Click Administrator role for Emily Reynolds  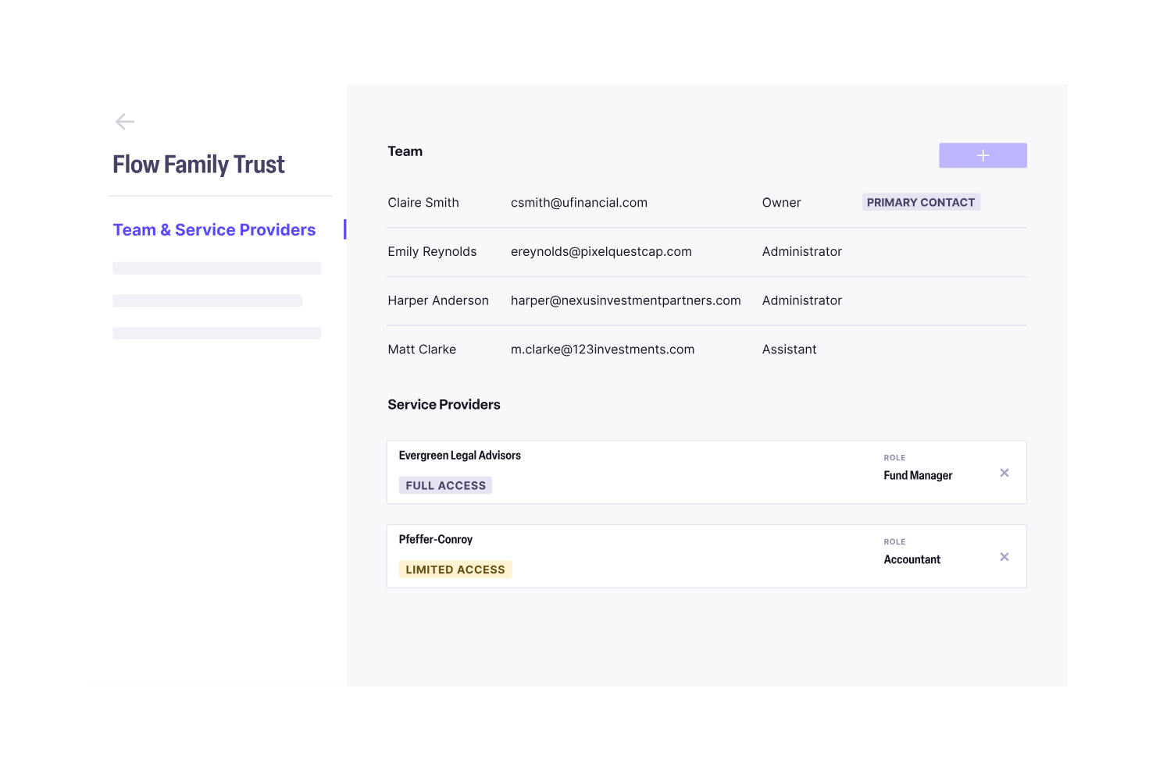801,252
